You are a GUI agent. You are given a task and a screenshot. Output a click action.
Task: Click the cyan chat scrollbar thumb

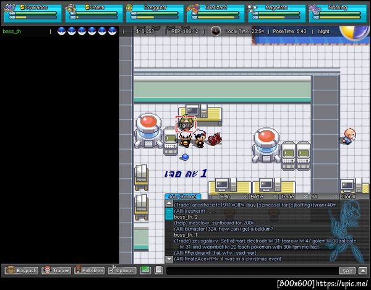(x=169, y=213)
